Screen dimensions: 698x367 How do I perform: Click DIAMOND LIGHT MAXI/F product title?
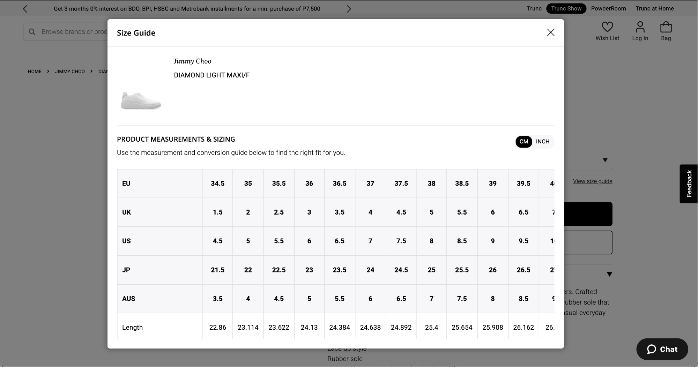(x=212, y=75)
